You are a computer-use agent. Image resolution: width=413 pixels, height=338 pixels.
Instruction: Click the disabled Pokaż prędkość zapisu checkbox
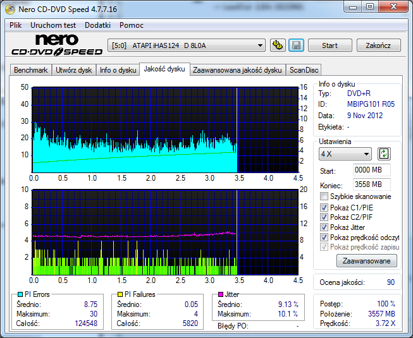click(x=324, y=247)
